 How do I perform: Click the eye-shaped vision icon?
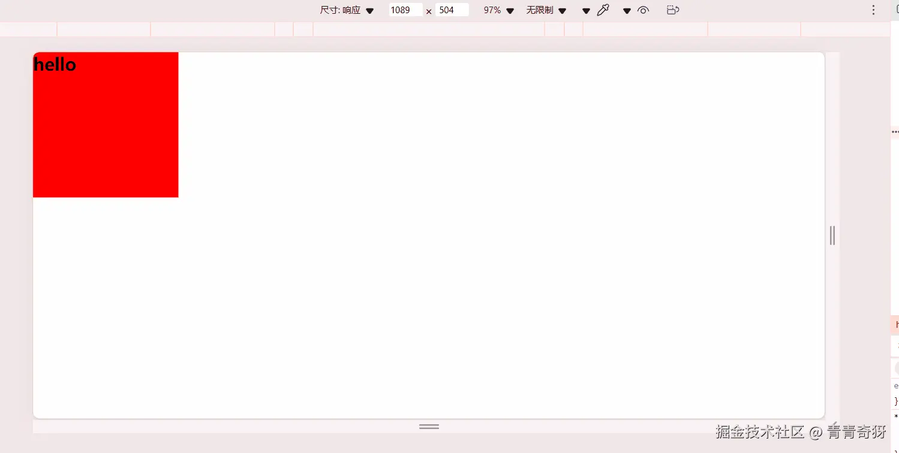(x=644, y=10)
